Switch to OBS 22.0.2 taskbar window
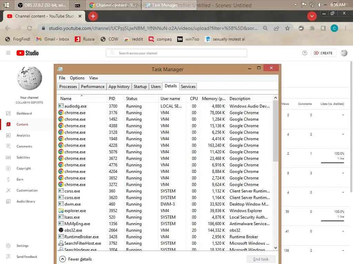 [x=42, y=5]
